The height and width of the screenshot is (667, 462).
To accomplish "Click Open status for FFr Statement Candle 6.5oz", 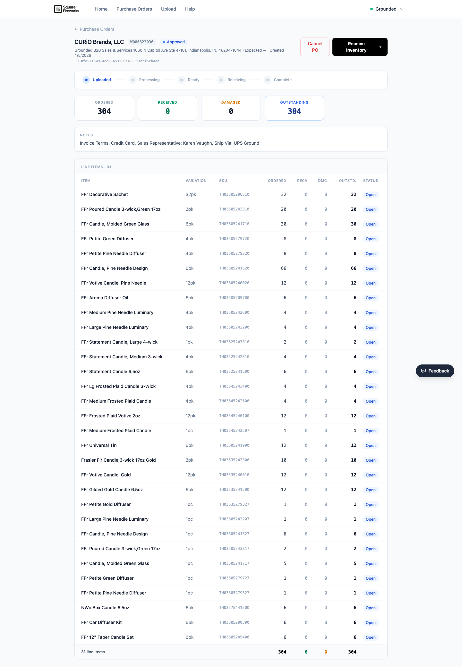I will pyautogui.click(x=371, y=372).
